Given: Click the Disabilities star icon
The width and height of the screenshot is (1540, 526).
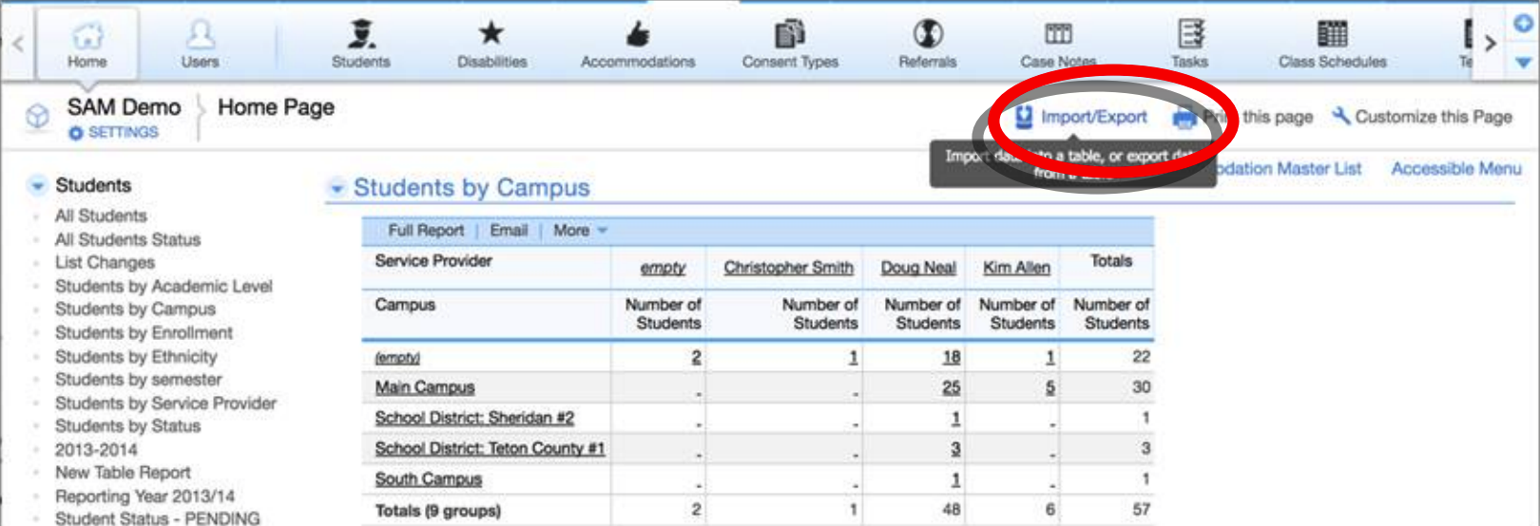Looking at the screenshot, I should [491, 34].
